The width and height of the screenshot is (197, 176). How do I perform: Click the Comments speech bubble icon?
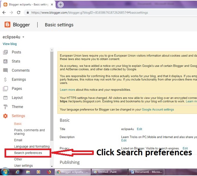click(6, 71)
